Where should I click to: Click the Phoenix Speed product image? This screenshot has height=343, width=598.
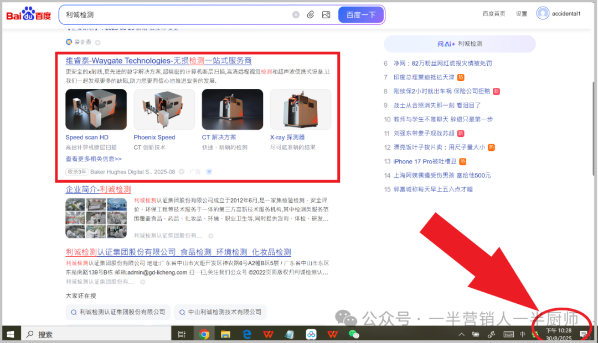click(x=164, y=109)
